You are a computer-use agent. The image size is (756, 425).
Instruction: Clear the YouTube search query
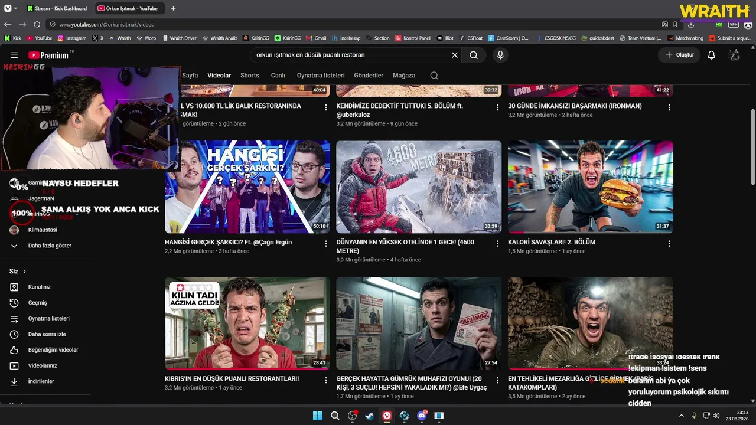click(x=455, y=55)
